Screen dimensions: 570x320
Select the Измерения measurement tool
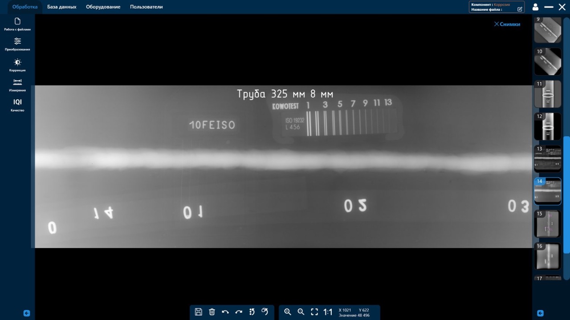[x=17, y=85]
